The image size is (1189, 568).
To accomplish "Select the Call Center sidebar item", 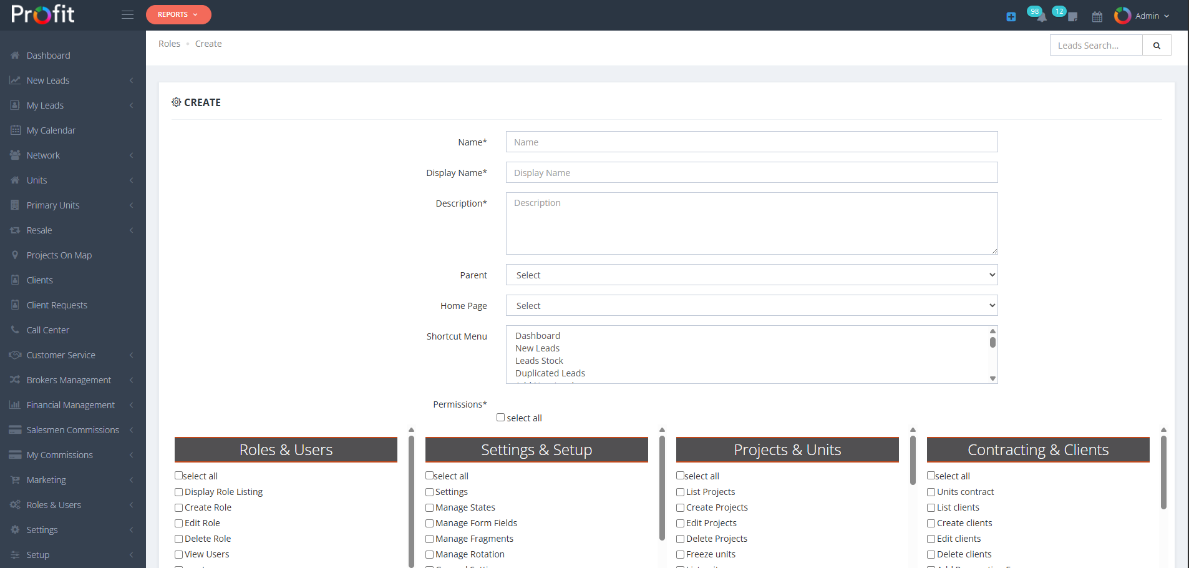I will (46, 330).
